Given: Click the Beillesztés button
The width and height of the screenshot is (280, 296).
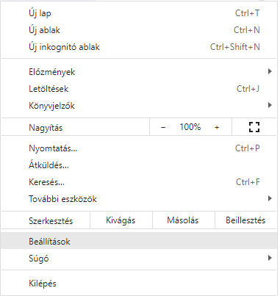Looking at the screenshot, I should [x=245, y=220].
